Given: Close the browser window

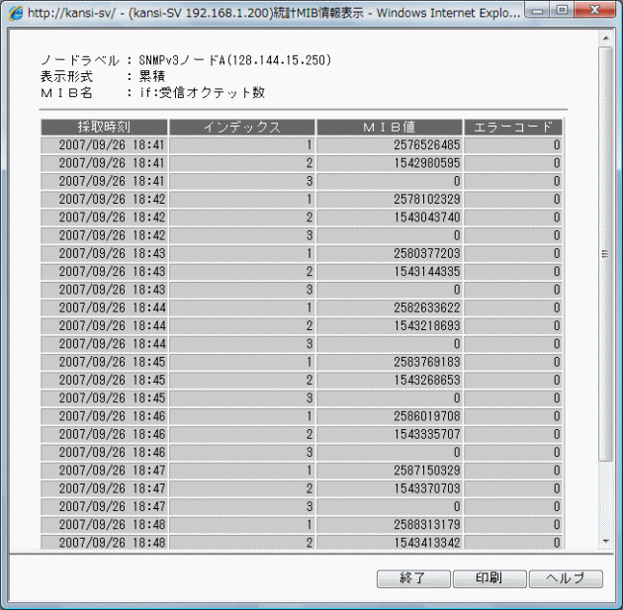Looking at the screenshot, I should (x=594, y=10).
